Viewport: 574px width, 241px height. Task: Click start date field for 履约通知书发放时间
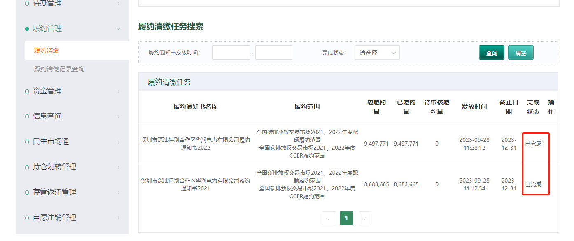pos(231,53)
